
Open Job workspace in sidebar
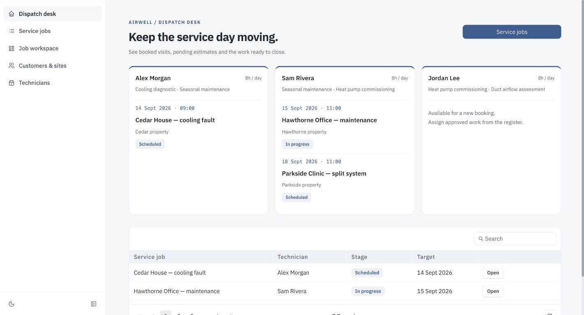pos(53,48)
